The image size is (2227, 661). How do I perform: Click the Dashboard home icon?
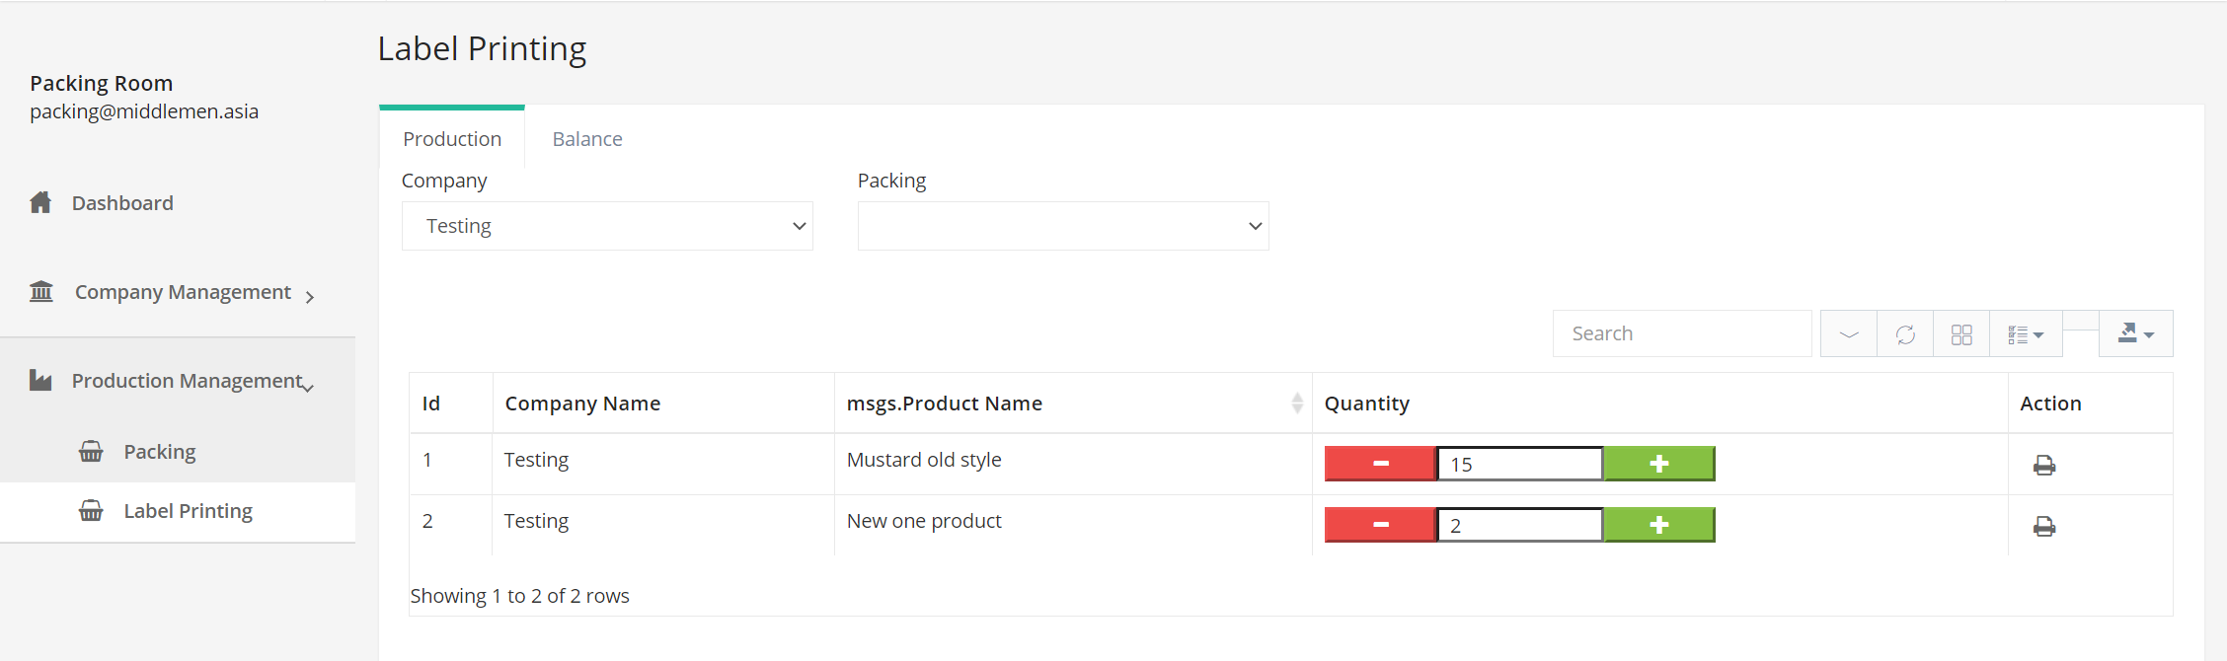pyautogui.click(x=40, y=202)
